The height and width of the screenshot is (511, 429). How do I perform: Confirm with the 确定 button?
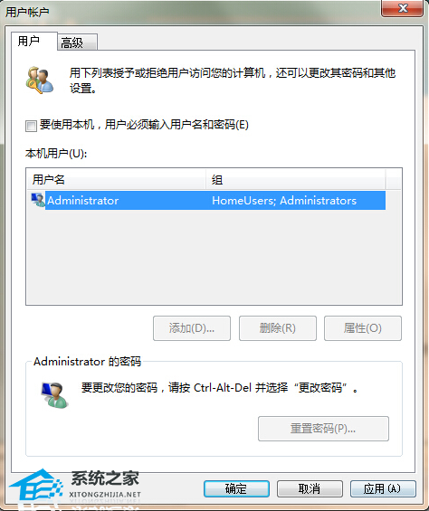click(236, 488)
